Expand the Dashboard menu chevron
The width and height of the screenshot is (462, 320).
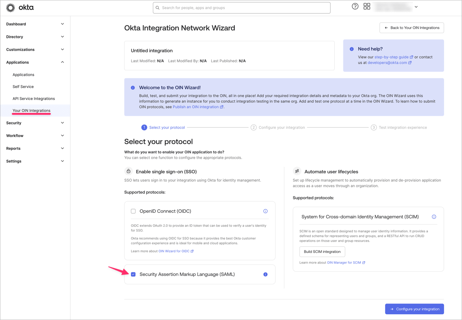click(x=62, y=24)
